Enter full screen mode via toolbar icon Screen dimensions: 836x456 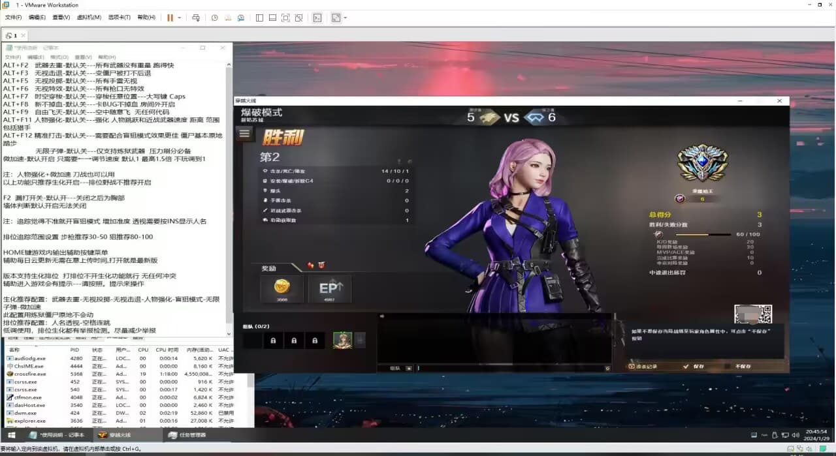(x=285, y=18)
